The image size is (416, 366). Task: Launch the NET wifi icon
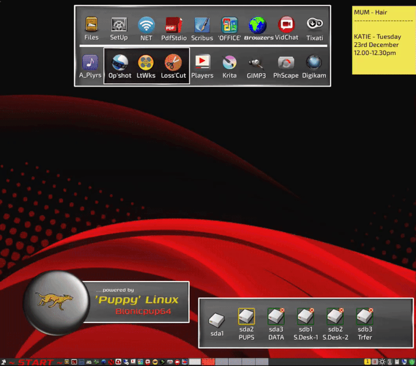(146, 25)
